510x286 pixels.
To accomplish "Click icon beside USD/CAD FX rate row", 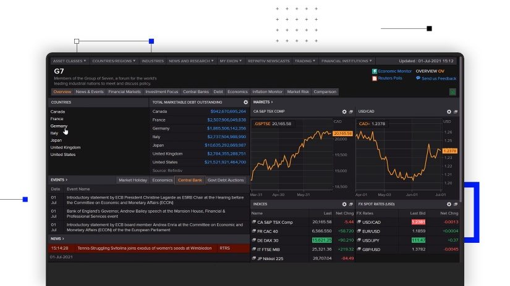I will pos(359,222).
